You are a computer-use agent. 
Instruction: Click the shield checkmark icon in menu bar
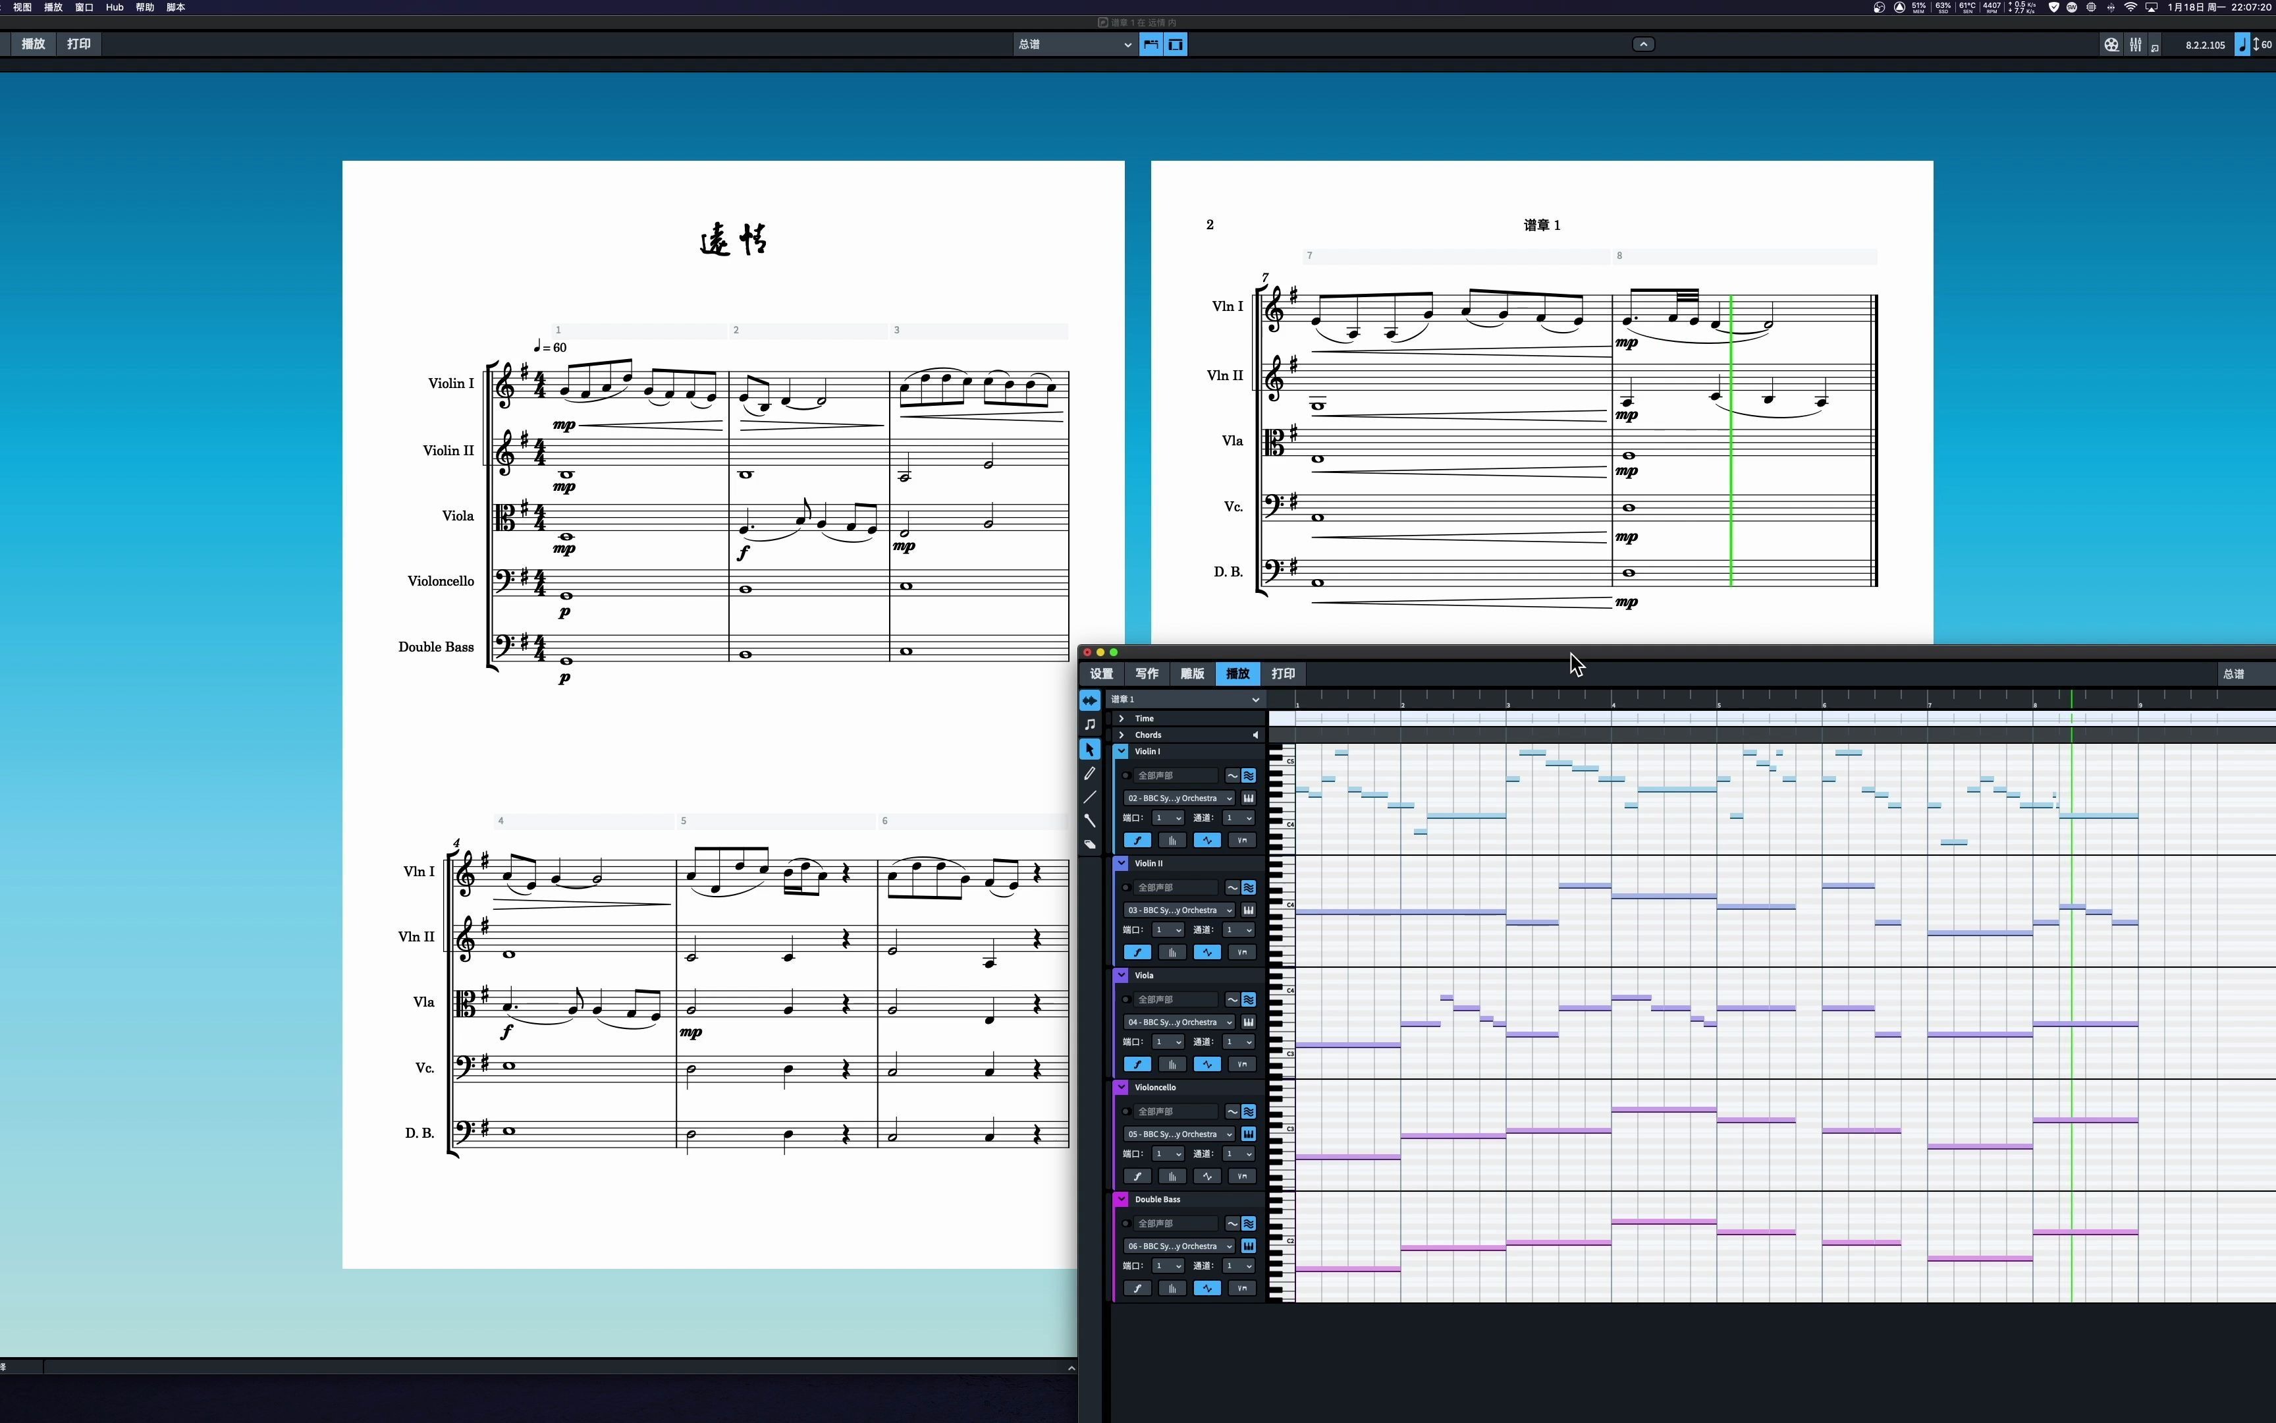point(2054,7)
